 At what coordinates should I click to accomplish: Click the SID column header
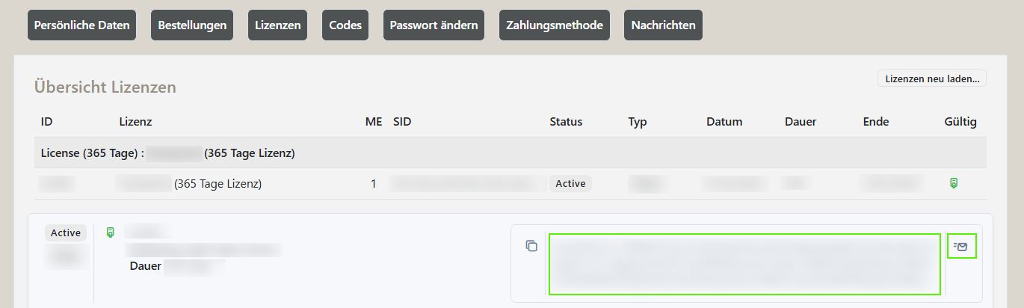coord(402,122)
